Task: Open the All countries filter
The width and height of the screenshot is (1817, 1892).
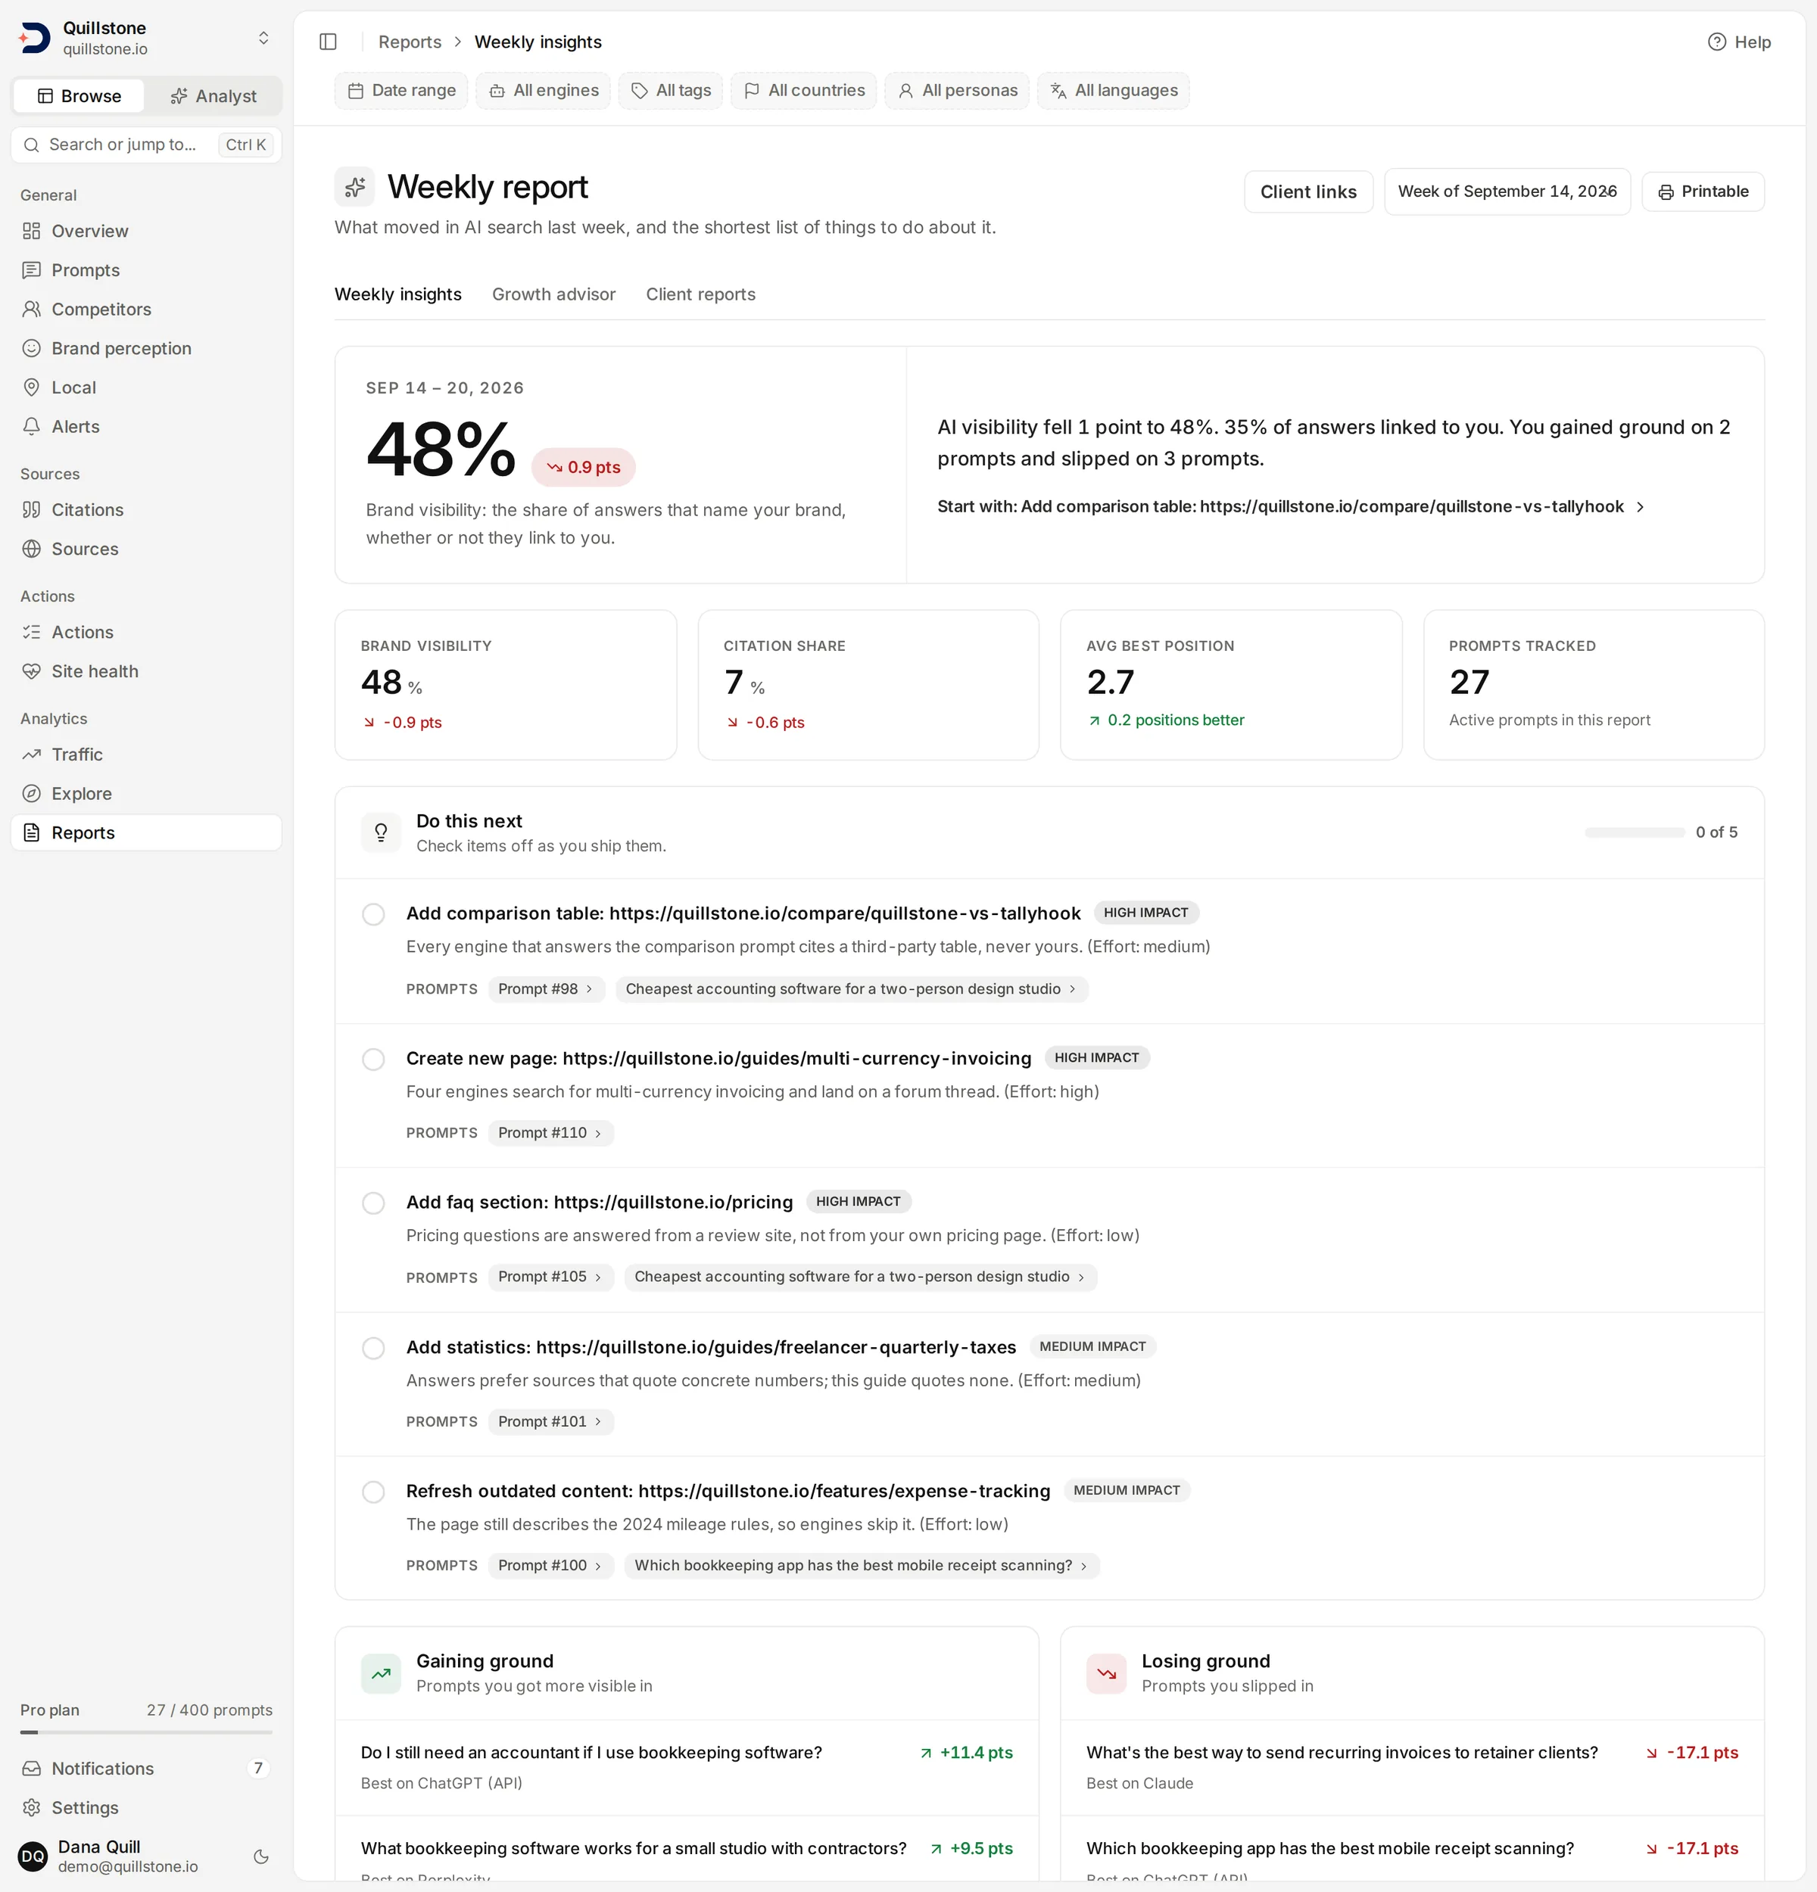Action: [804, 91]
